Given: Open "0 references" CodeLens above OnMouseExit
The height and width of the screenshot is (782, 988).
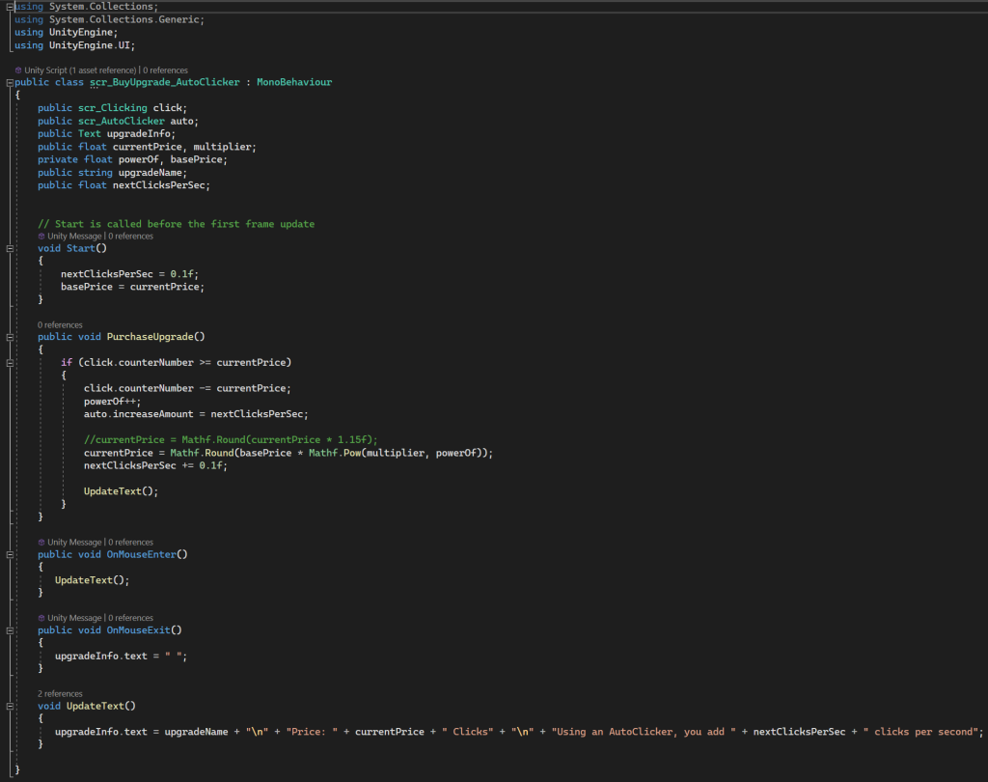Looking at the screenshot, I should click(x=130, y=618).
